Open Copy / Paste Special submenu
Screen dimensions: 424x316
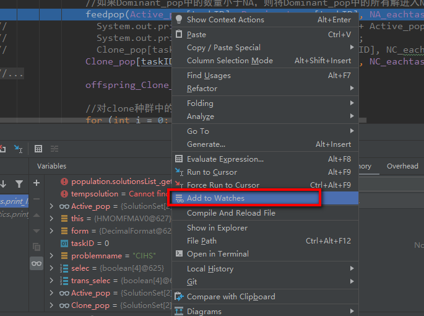pos(266,47)
